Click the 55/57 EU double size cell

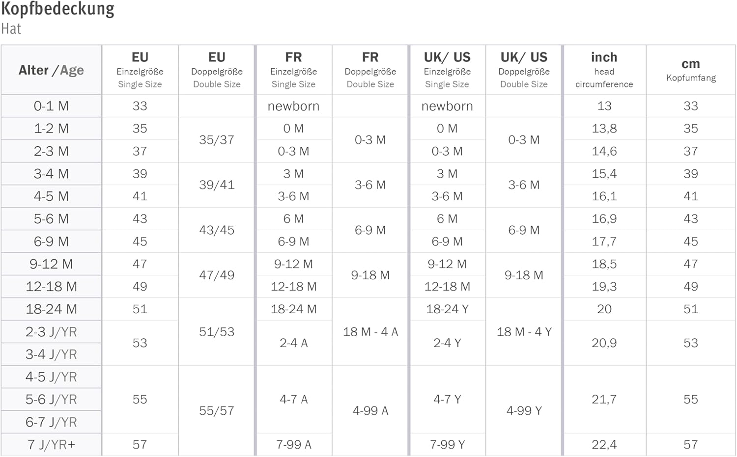217,411
